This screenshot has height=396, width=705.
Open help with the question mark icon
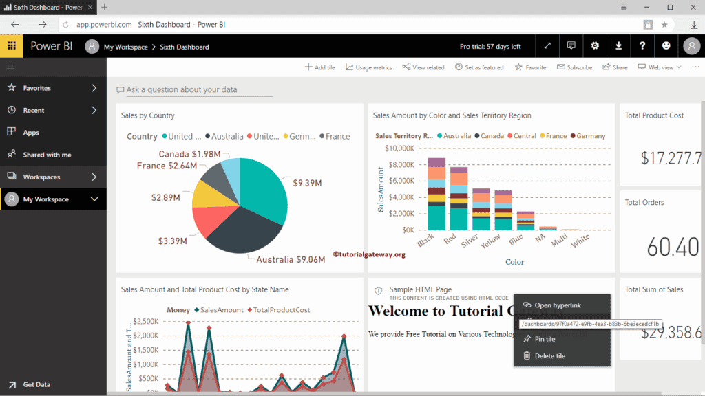coord(642,46)
